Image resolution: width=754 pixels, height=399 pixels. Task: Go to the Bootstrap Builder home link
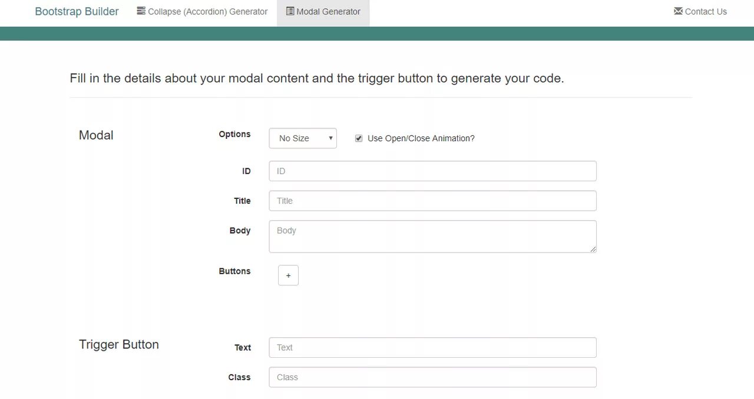(x=77, y=12)
